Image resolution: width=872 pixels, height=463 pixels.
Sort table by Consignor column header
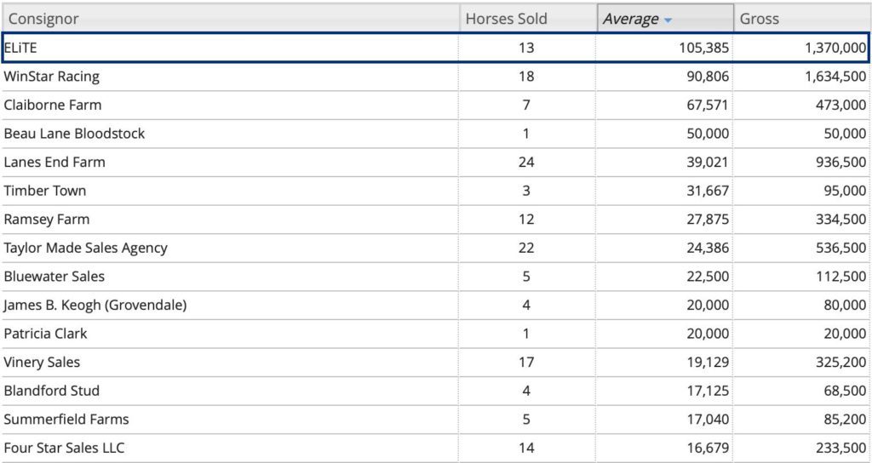[x=43, y=19]
